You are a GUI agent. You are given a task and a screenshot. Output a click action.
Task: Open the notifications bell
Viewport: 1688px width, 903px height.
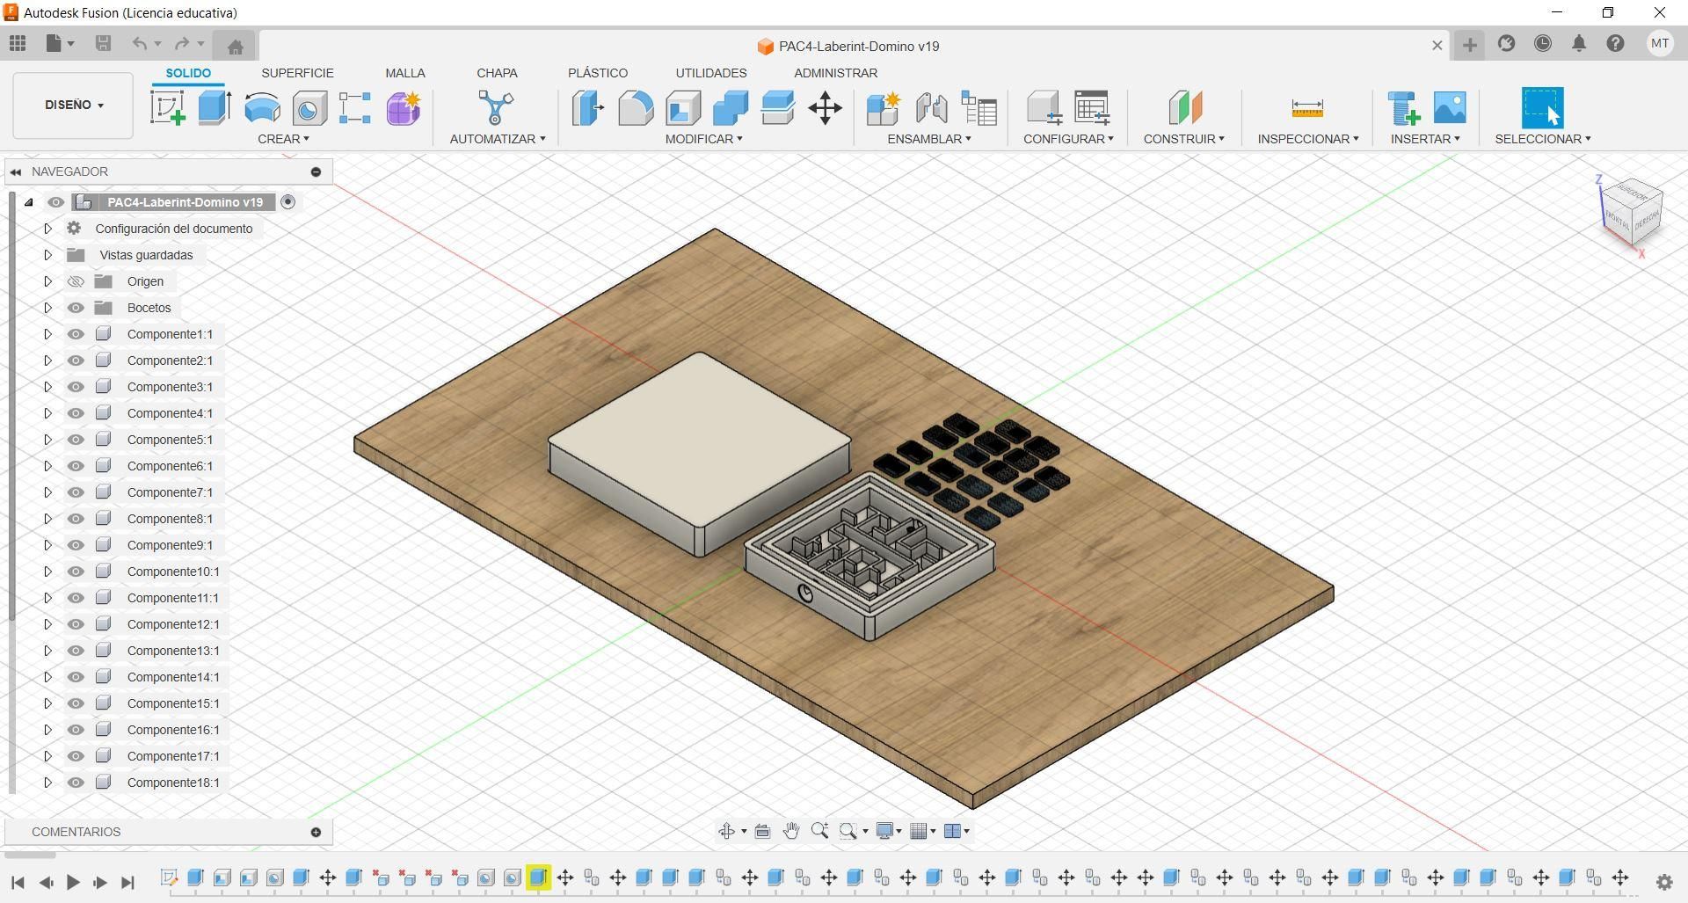1579,44
